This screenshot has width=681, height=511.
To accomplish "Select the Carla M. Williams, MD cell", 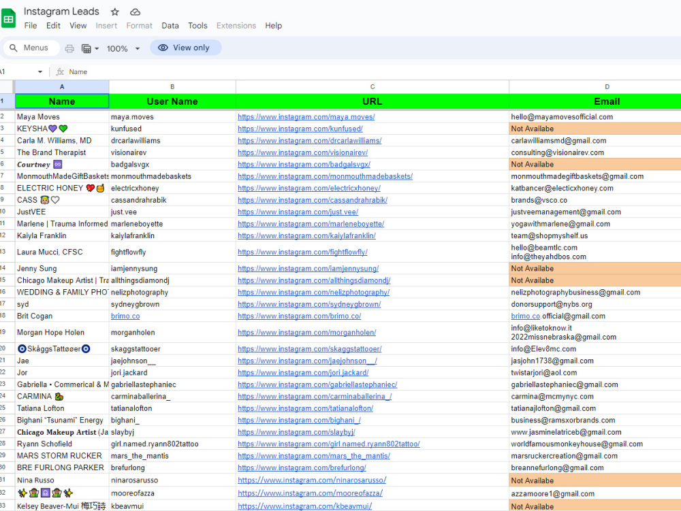I will point(62,141).
